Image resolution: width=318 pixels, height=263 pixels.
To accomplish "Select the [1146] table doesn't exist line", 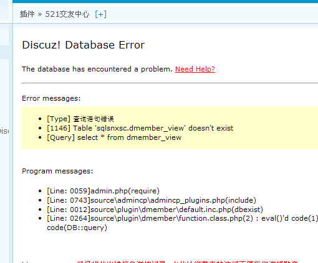I will point(140,128).
